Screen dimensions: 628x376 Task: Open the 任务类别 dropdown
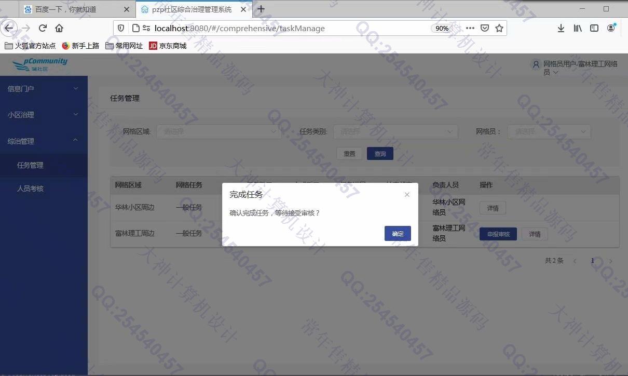tap(395, 131)
